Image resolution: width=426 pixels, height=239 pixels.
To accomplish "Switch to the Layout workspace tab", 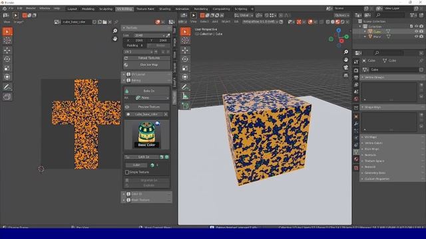I will coord(72,9).
